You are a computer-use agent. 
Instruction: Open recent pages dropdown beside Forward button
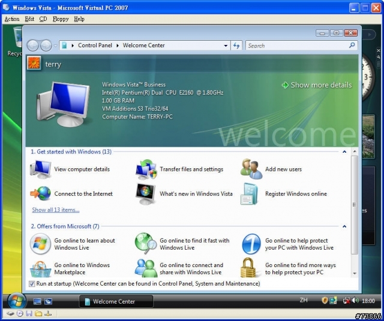pyautogui.click(x=55, y=46)
